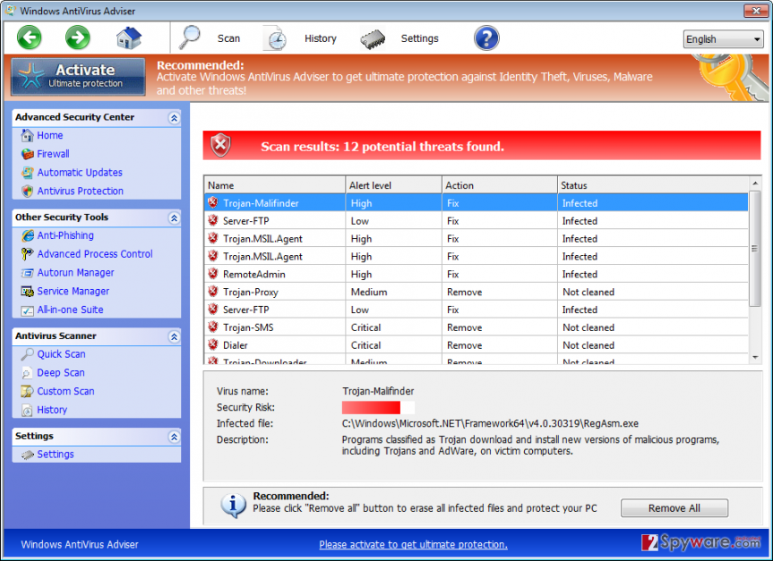This screenshot has width=773, height=561.
Task: Click the Antivirus Protection shield icon
Action: coord(27,191)
